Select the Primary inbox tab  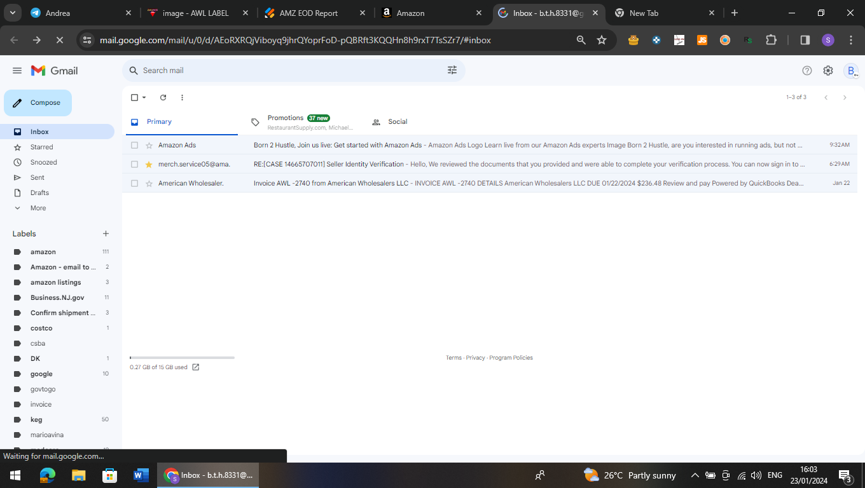coord(181,122)
